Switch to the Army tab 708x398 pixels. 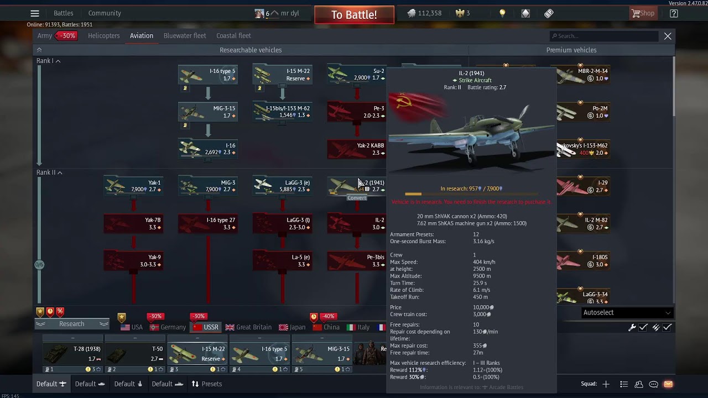[45, 35]
